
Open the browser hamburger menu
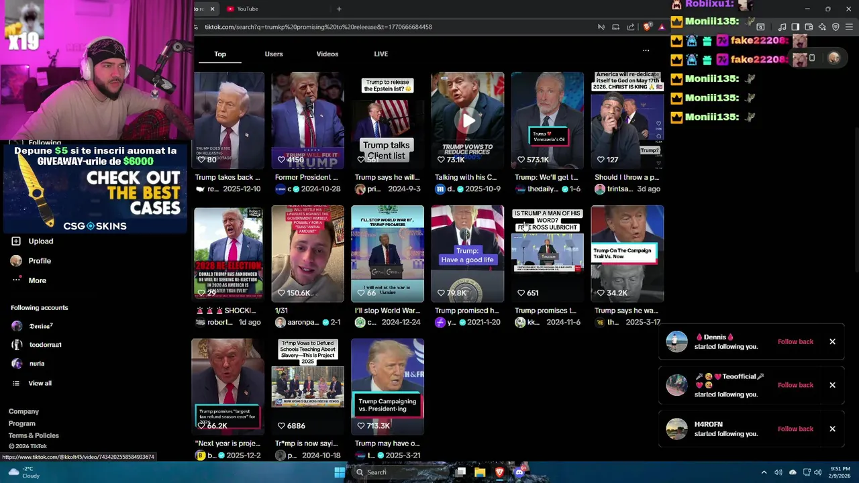pyautogui.click(x=849, y=27)
